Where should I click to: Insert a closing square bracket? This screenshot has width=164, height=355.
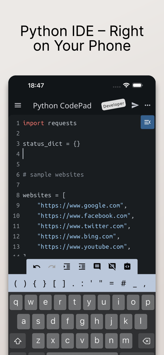pyautogui.click(x=64, y=283)
